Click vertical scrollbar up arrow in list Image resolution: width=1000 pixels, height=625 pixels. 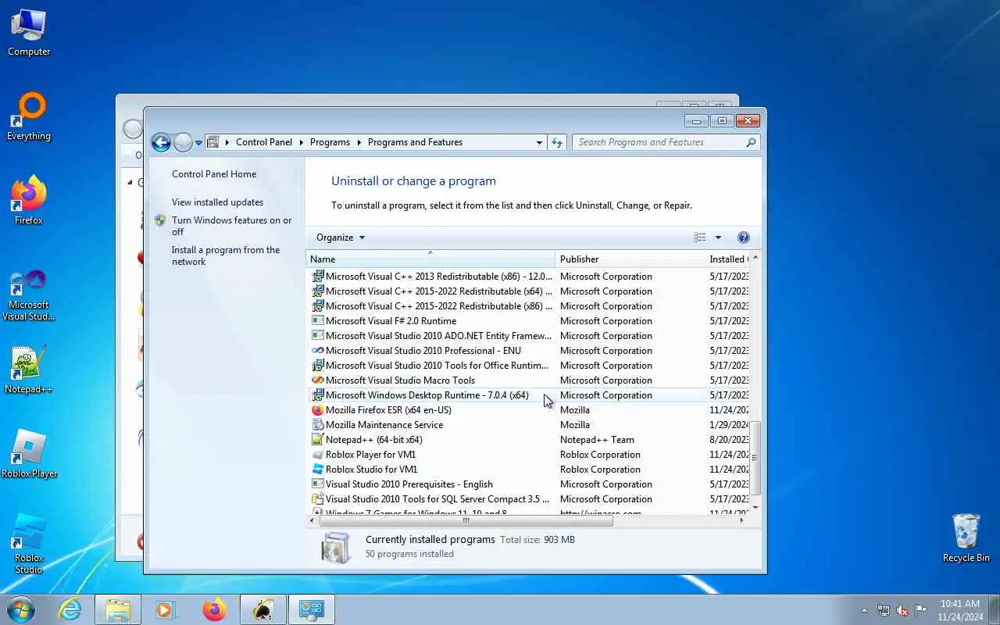pos(755,257)
